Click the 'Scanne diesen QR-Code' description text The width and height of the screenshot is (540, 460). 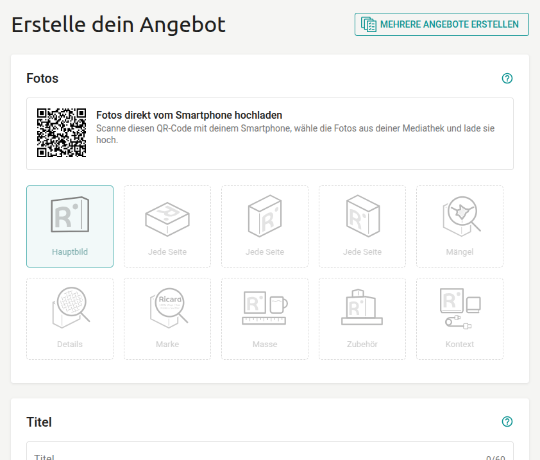[295, 134]
